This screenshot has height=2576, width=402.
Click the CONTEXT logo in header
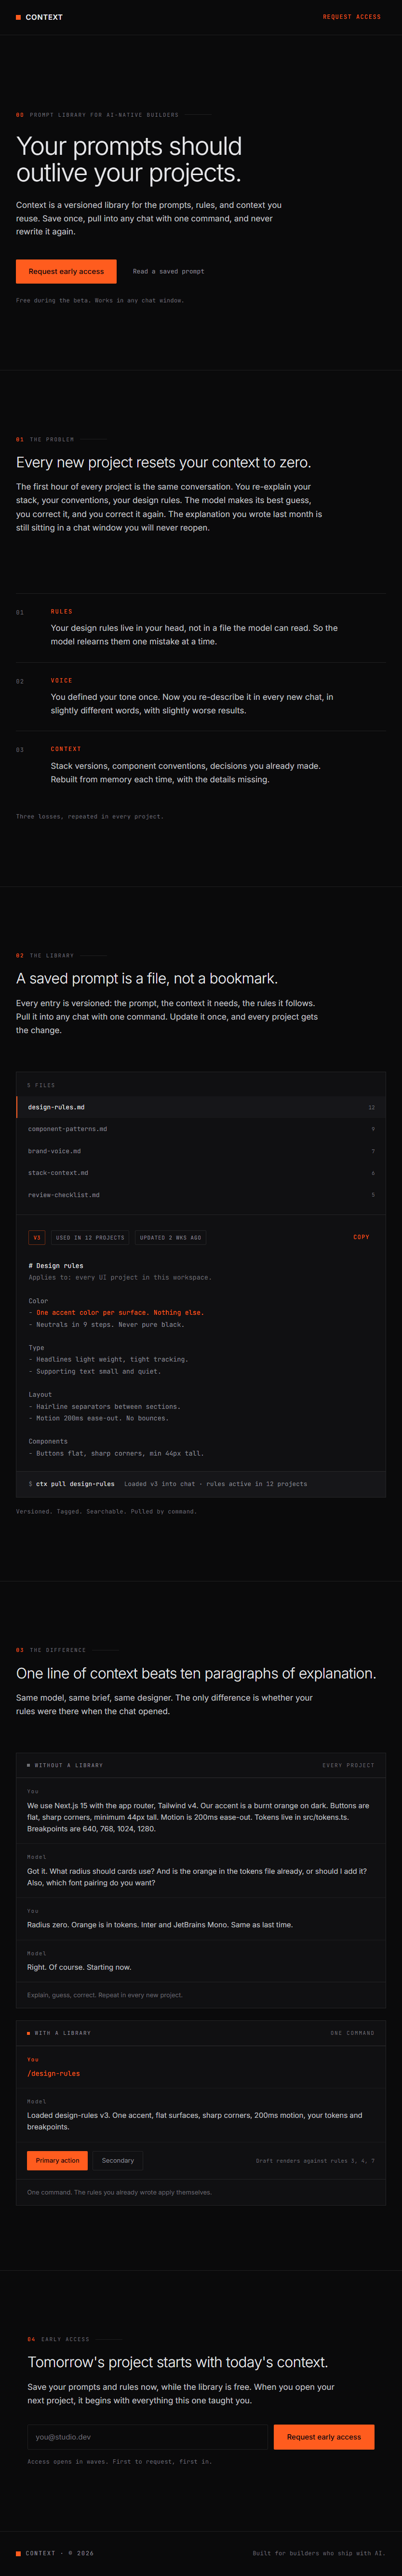pyautogui.click(x=39, y=17)
